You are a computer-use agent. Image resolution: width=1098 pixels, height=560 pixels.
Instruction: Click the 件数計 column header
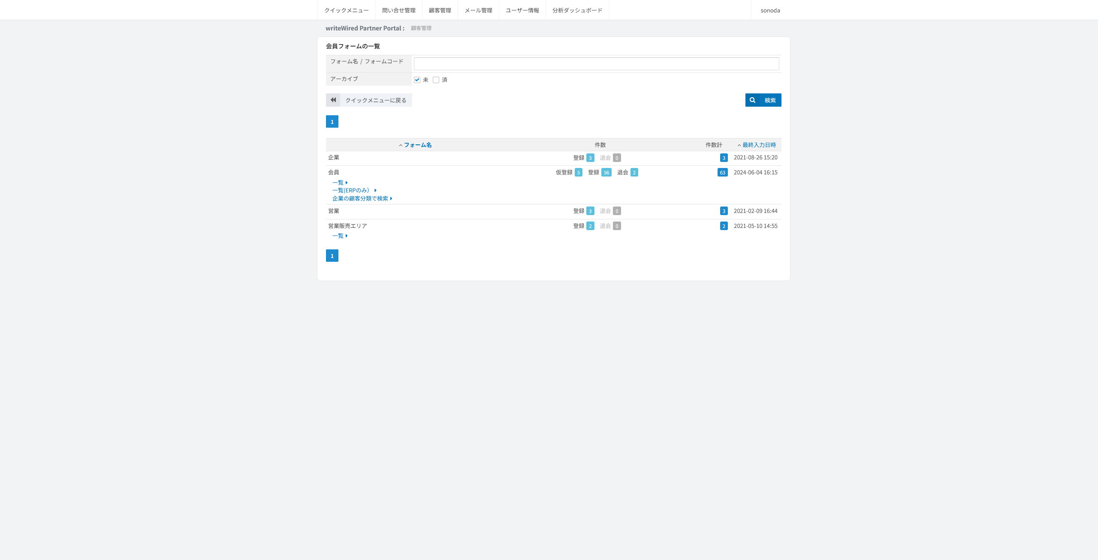[714, 145]
